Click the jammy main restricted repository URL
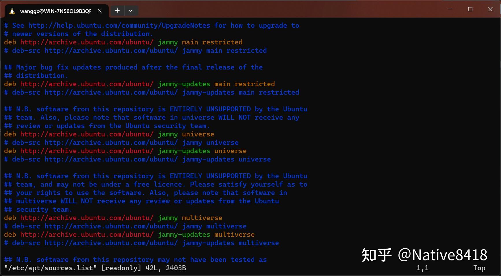This screenshot has width=501, height=276. [87, 42]
